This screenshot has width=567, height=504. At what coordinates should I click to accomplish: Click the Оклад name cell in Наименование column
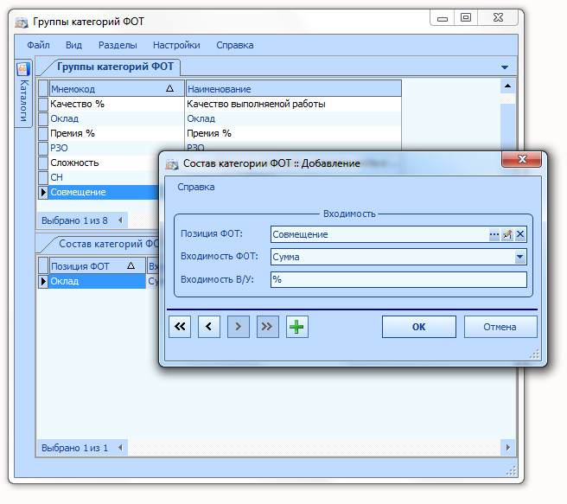coord(293,119)
